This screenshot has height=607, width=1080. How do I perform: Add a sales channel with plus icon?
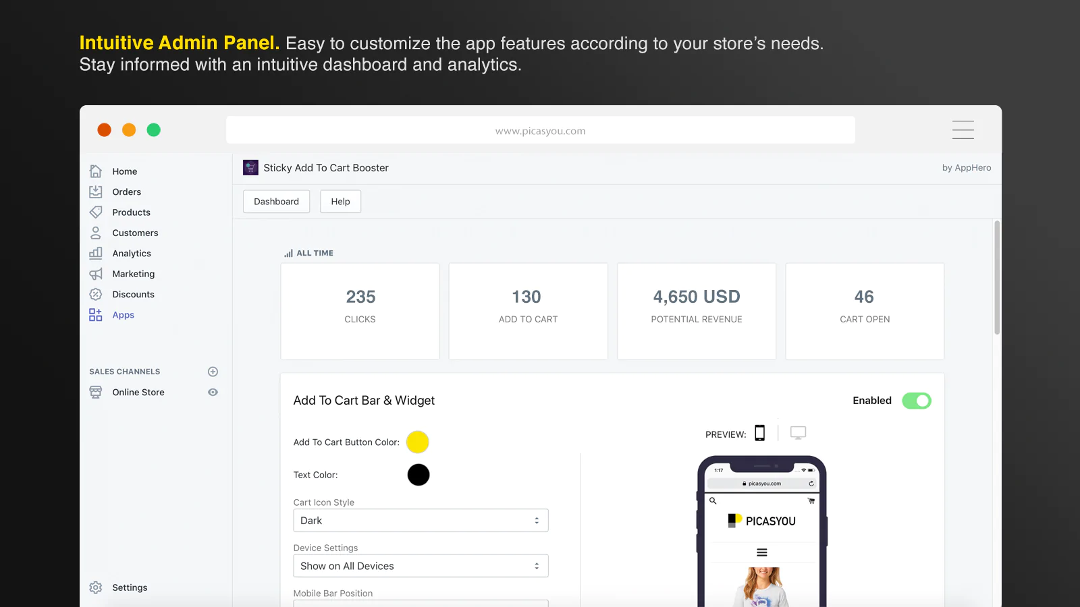point(213,372)
